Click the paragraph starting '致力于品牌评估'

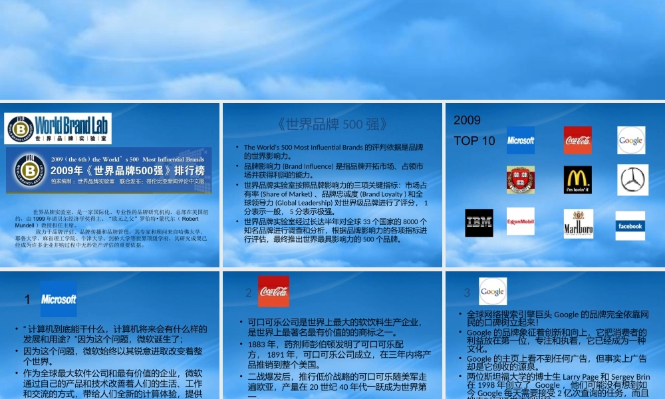point(111,238)
